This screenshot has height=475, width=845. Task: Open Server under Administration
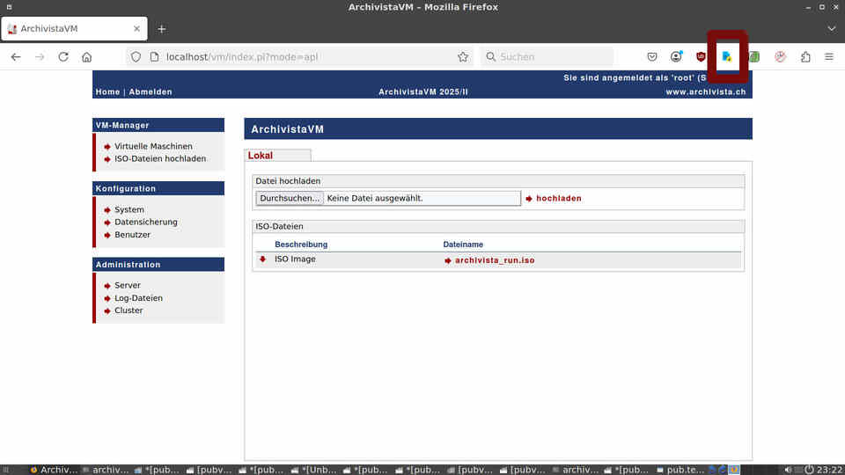click(x=127, y=285)
